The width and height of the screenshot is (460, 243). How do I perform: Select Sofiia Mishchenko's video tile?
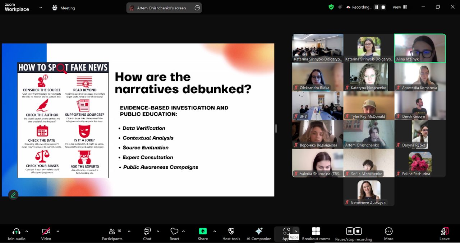tap(369, 163)
